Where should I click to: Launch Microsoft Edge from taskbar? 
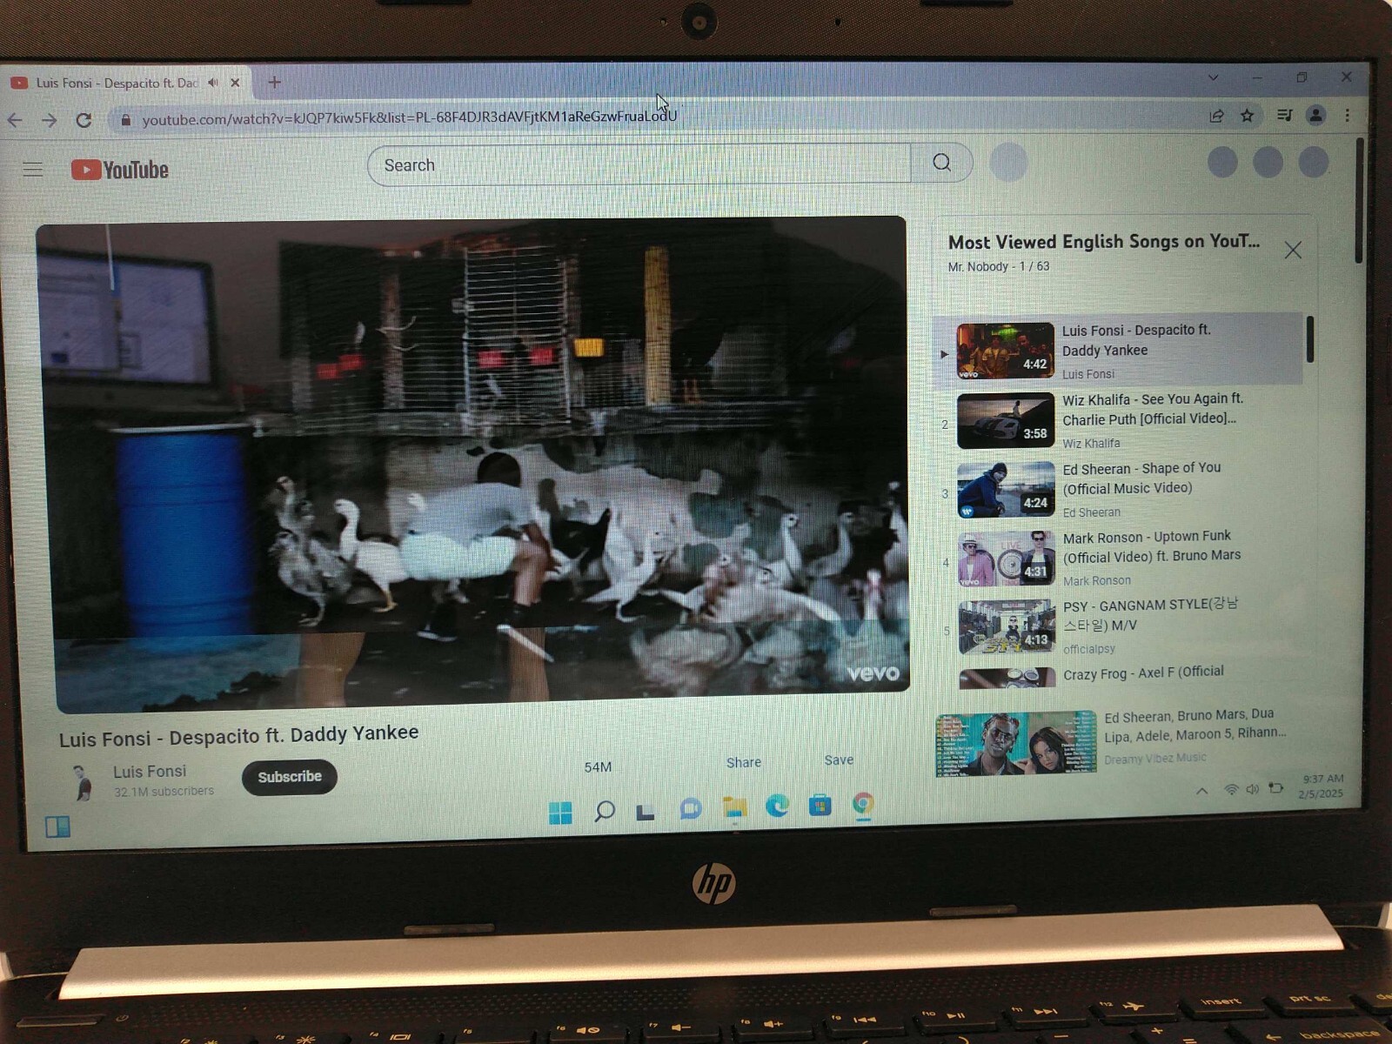coord(777,806)
